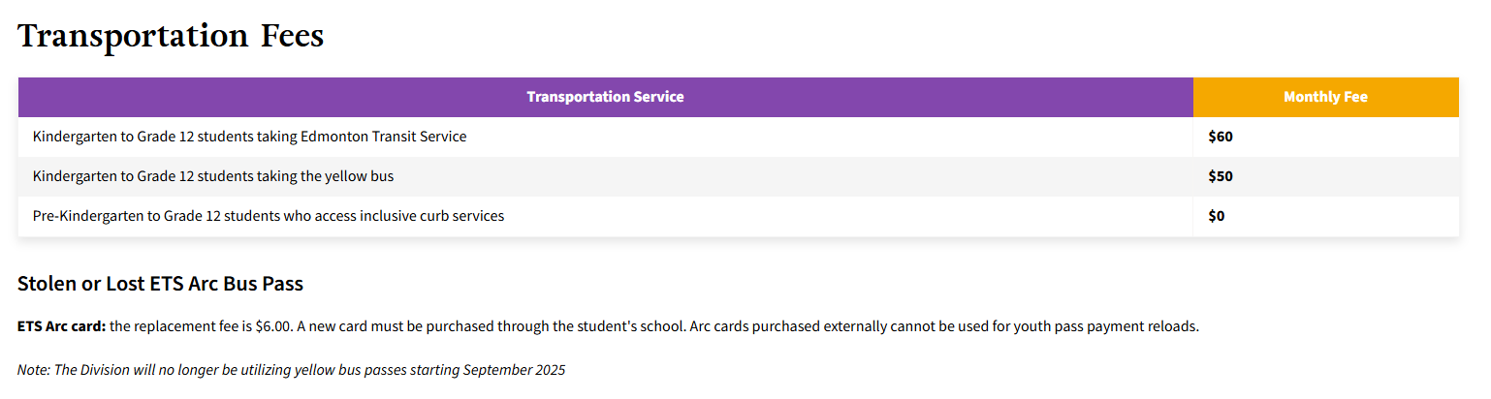Click the $6.00 replacement fee amount

click(x=273, y=326)
